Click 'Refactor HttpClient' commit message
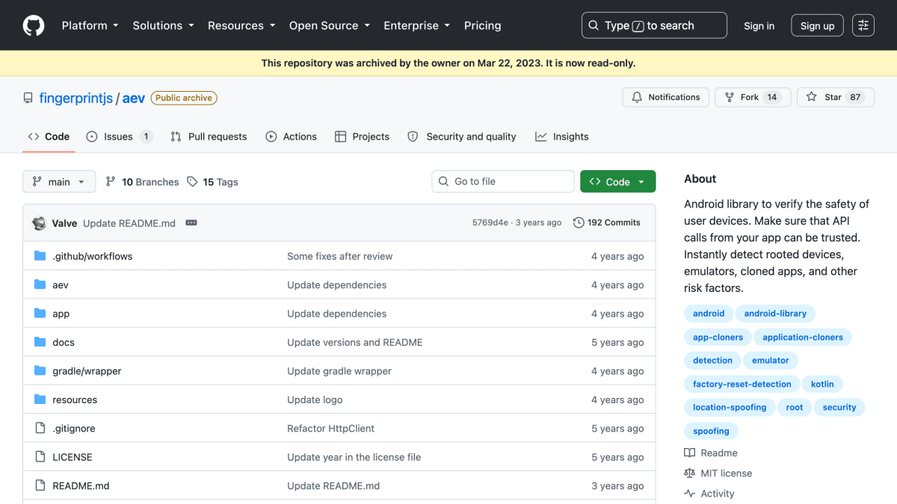 (x=331, y=429)
